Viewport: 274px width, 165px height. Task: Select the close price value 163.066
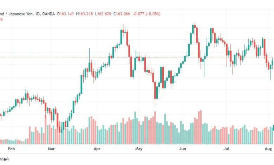click(123, 14)
